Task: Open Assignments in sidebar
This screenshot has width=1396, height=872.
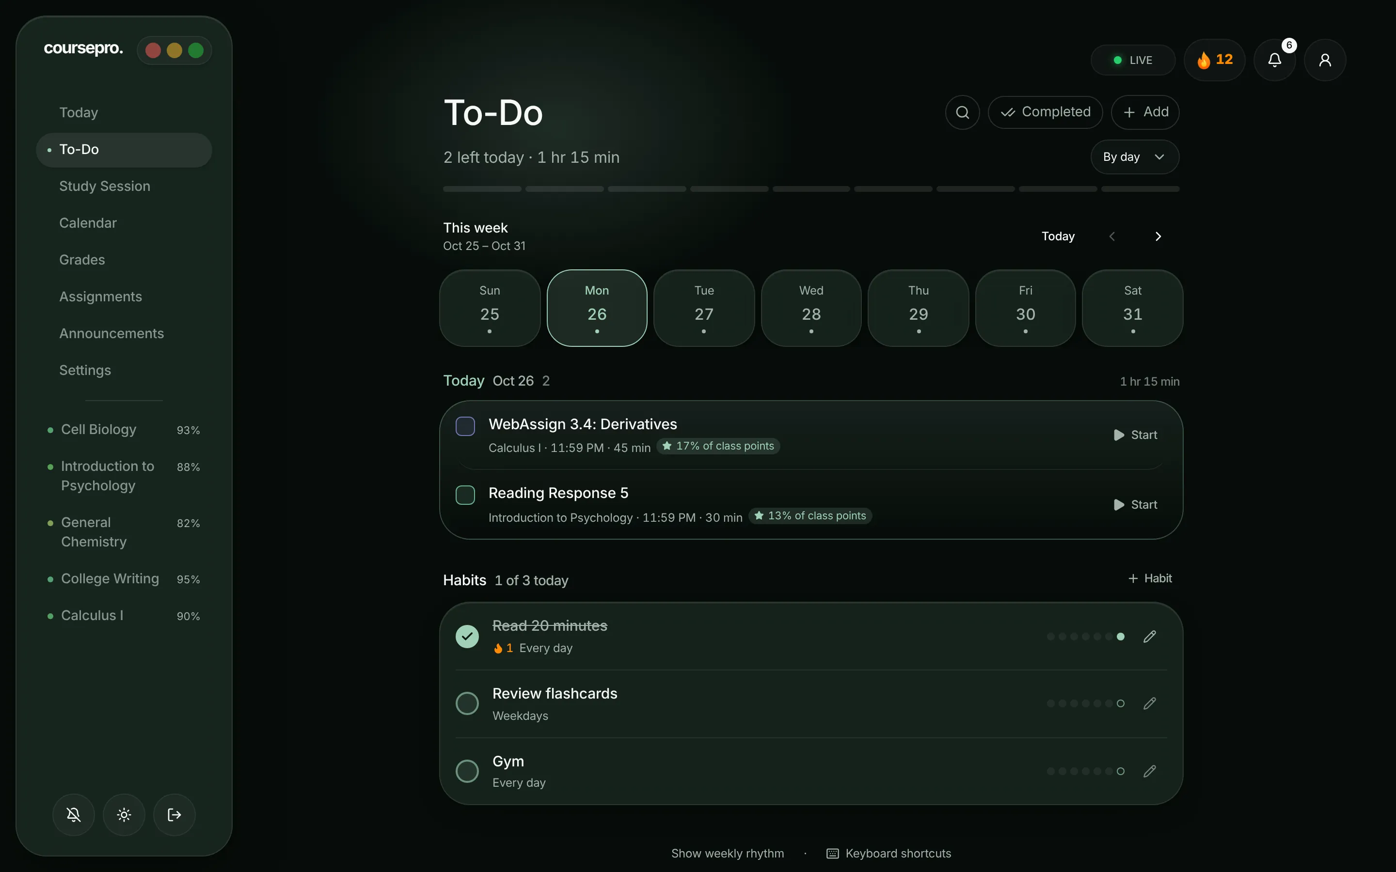Action: click(124, 297)
